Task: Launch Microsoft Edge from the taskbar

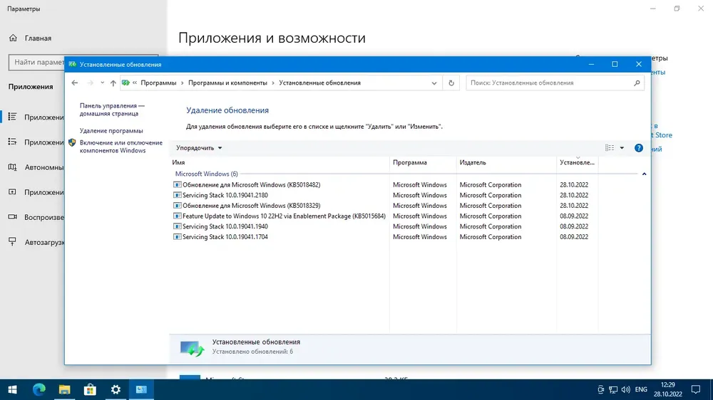Action: pyautogui.click(x=39, y=389)
